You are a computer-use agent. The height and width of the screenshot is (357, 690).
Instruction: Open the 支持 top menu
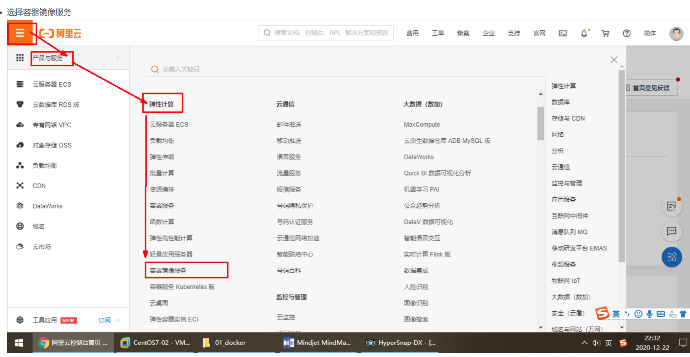(x=514, y=33)
